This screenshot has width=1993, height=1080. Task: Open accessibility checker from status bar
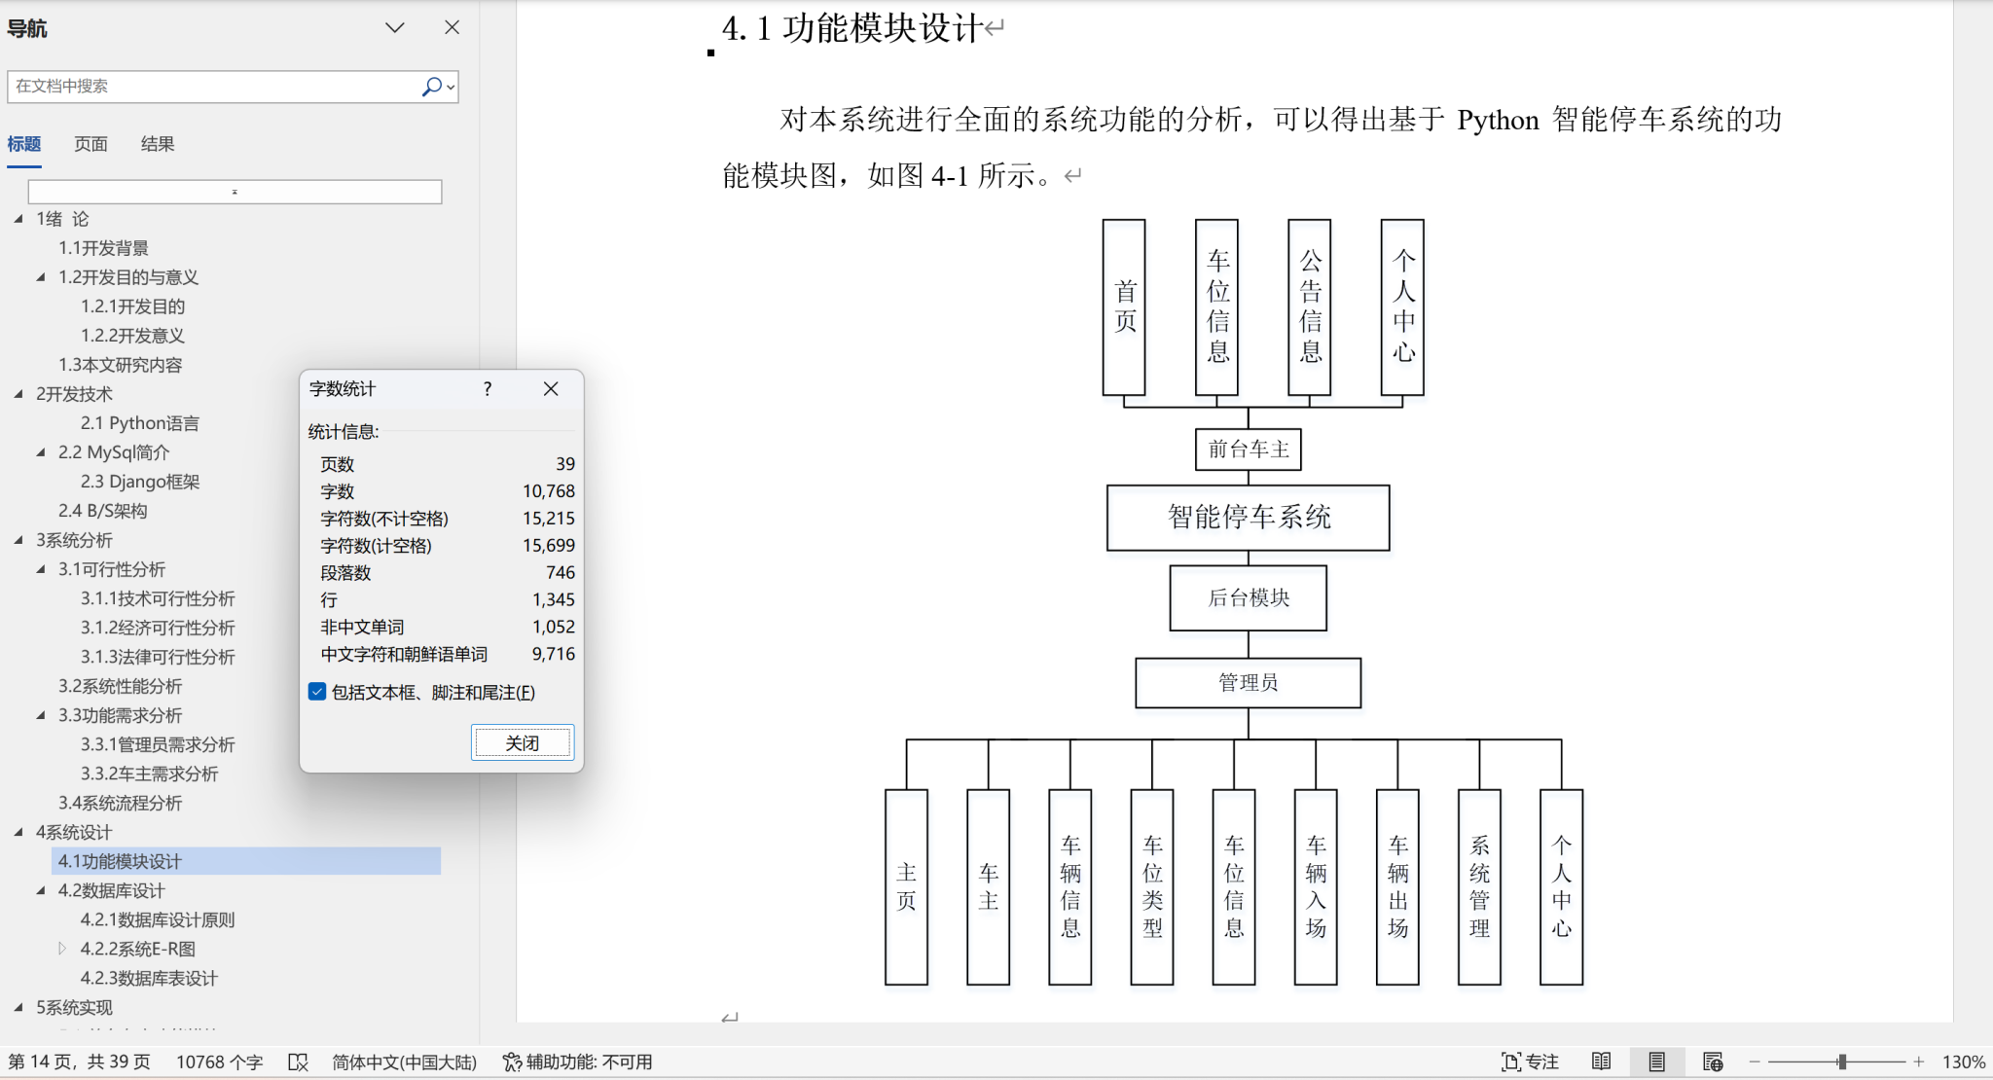point(577,1062)
